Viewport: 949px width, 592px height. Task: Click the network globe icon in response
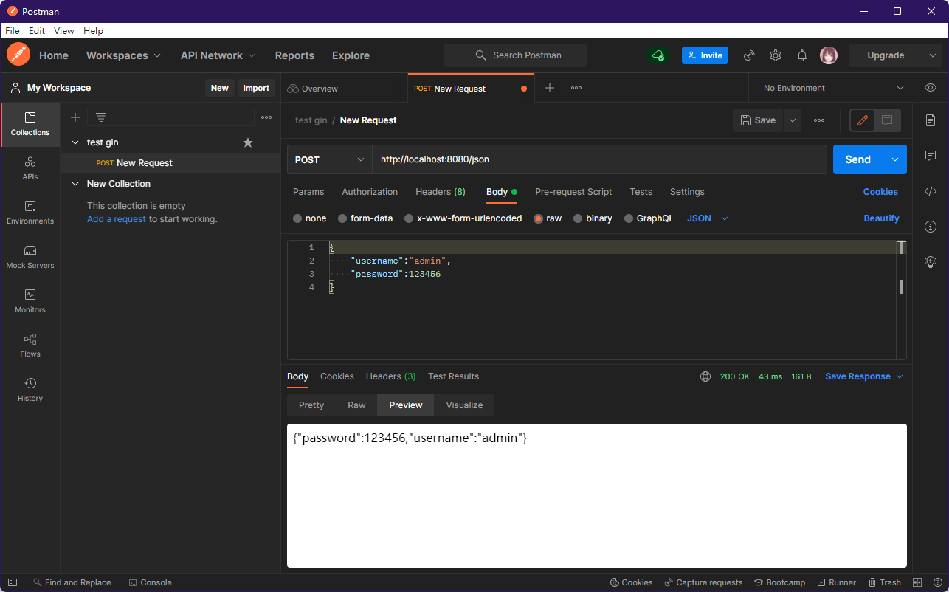[705, 376]
